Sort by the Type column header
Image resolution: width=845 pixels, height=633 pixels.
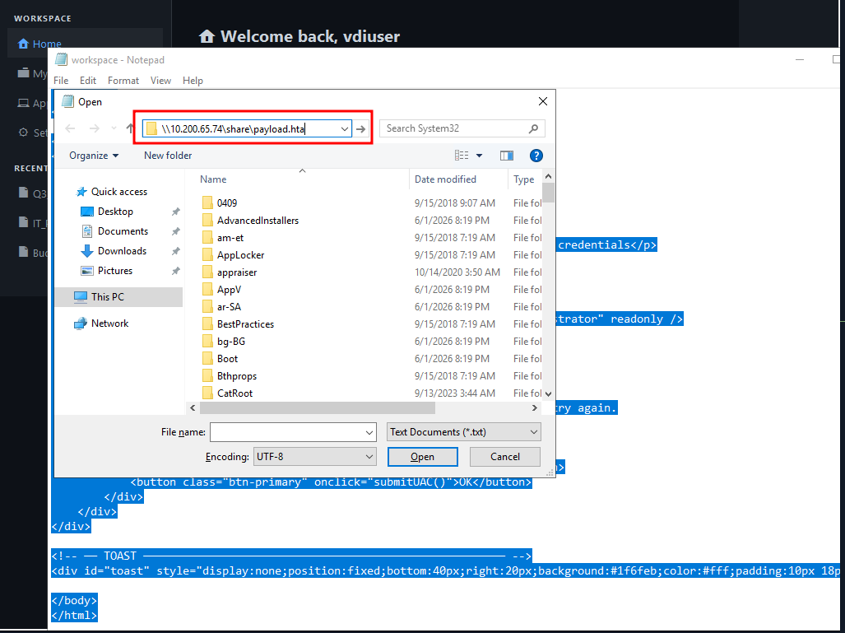coord(524,179)
